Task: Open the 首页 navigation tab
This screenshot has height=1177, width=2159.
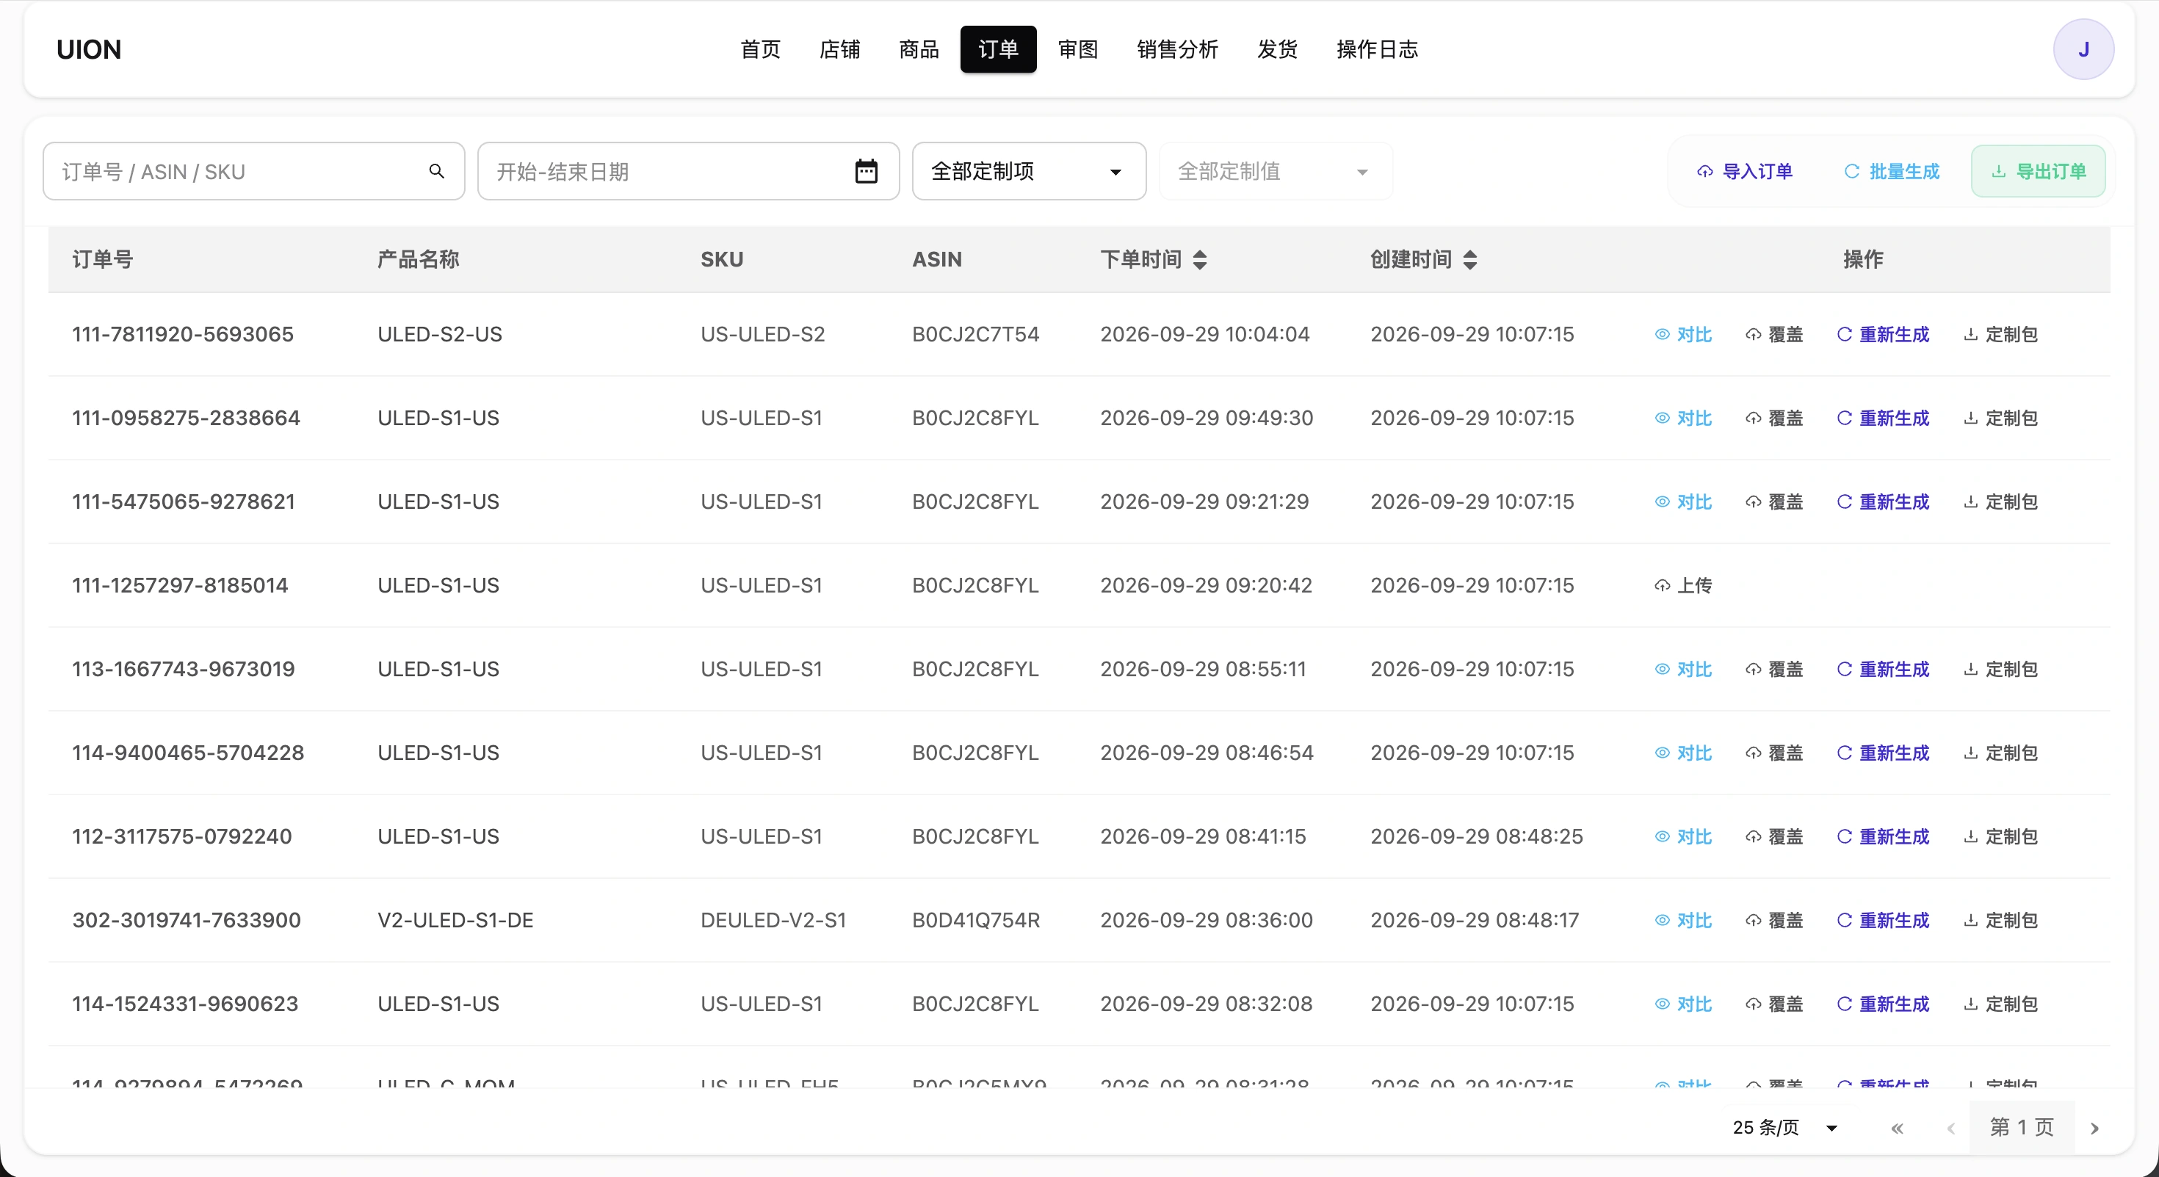Action: [x=760, y=49]
